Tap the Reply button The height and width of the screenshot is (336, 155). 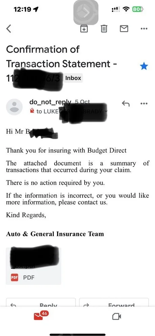click(41, 302)
